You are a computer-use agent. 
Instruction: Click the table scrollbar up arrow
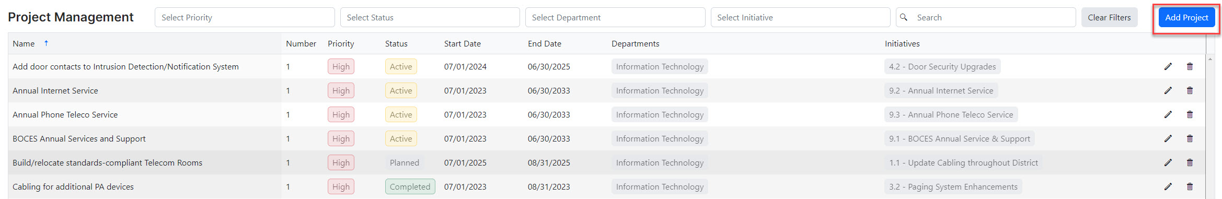[x=1210, y=59]
